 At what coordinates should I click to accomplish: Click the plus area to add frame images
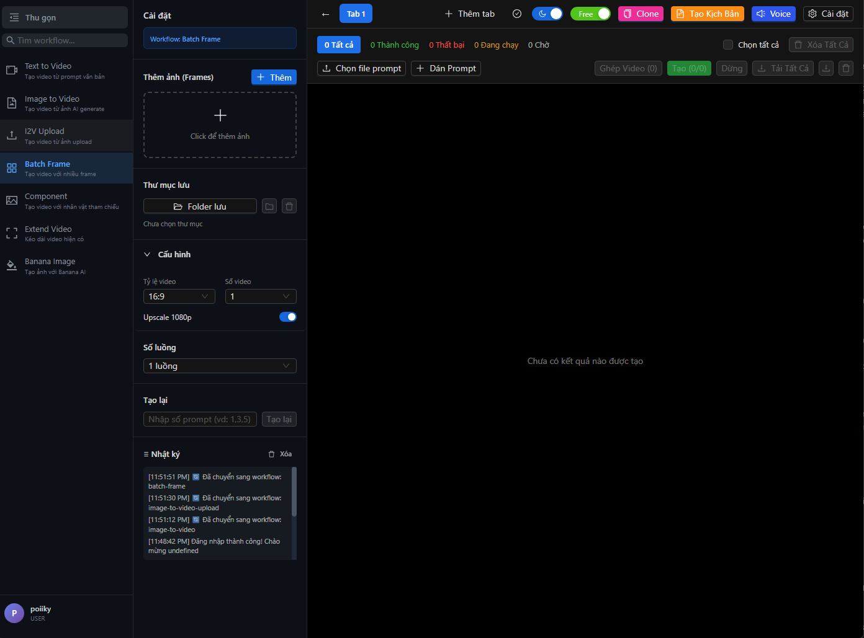[x=220, y=125]
